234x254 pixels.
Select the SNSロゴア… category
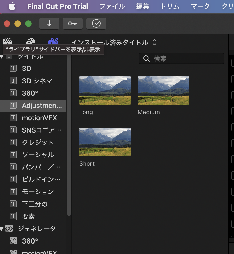(x=33, y=130)
